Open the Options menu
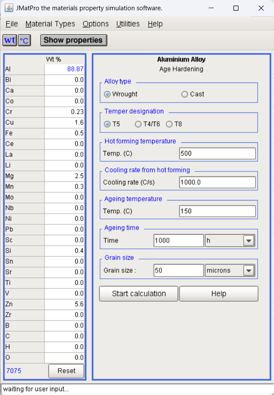 click(x=96, y=24)
